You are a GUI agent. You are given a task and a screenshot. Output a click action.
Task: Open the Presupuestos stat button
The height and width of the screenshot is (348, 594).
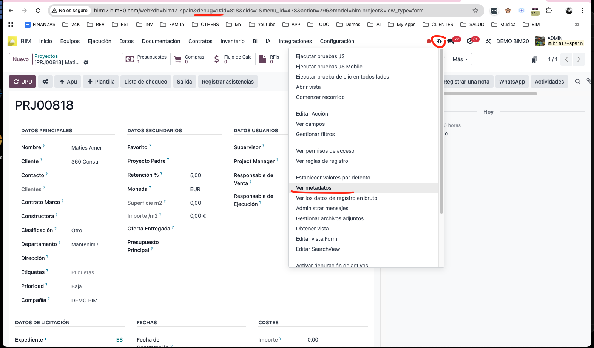(146, 59)
